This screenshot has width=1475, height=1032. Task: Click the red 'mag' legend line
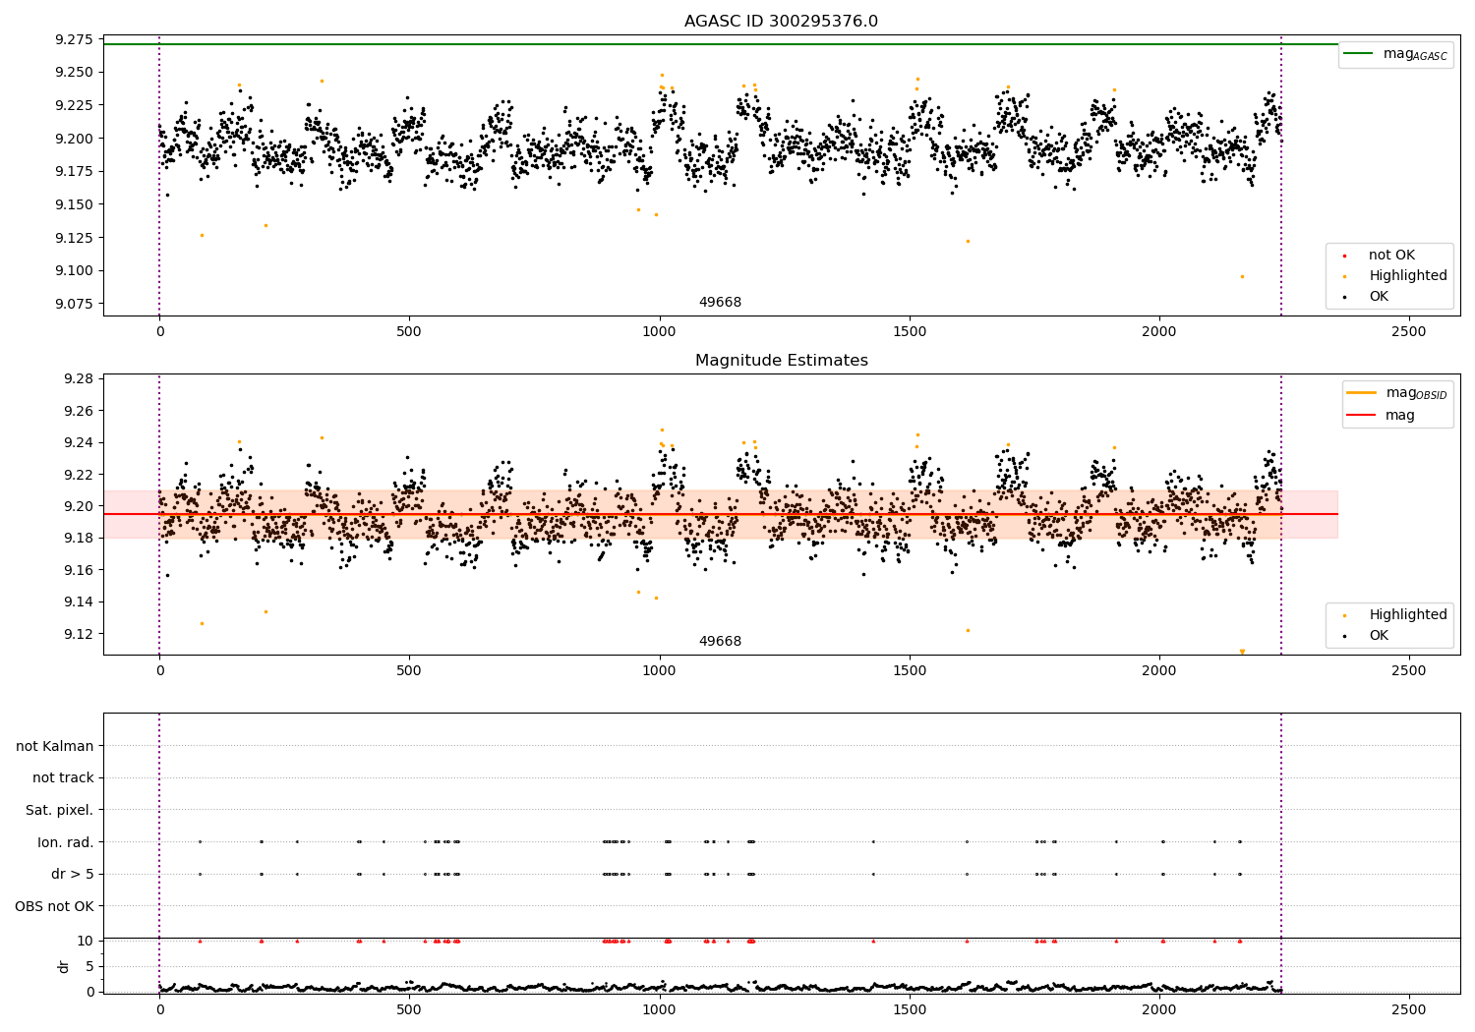point(1361,416)
